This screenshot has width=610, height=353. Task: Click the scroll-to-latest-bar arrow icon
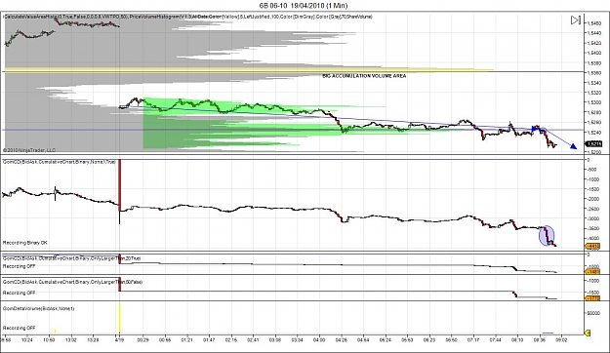[576, 20]
